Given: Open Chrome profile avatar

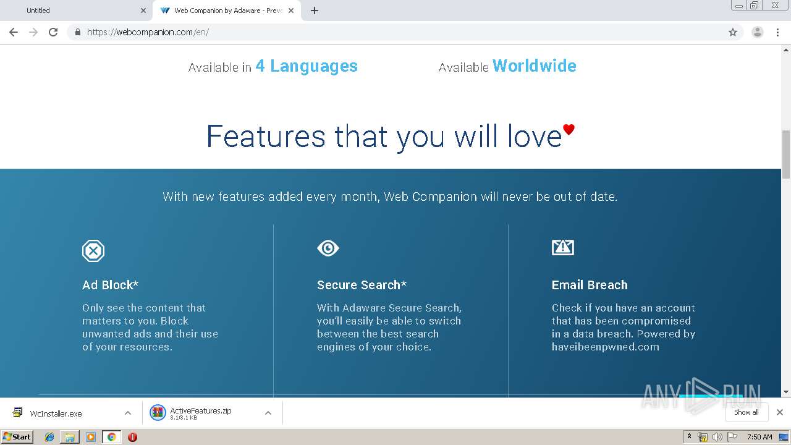Looking at the screenshot, I should coord(758,32).
